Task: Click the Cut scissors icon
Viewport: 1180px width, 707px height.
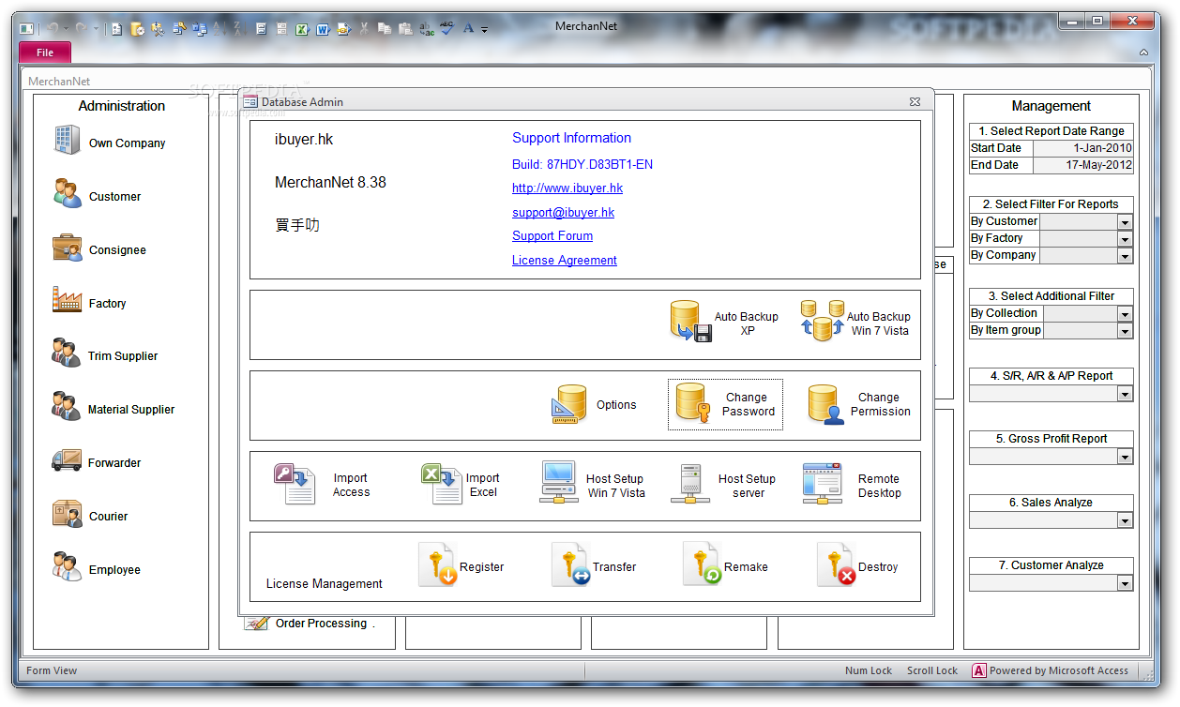Action: pyautogui.click(x=364, y=29)
